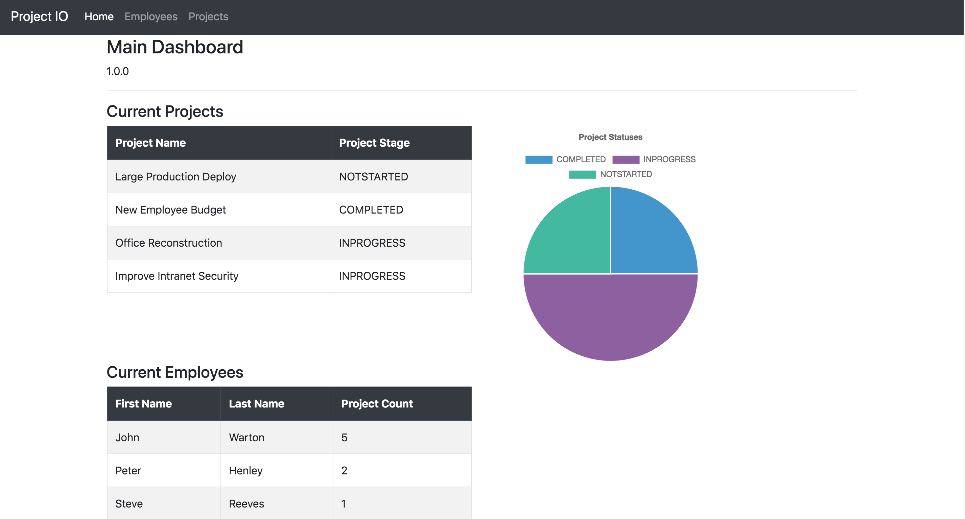Click the COMPLETED legend label
This screenshot has width=965, height=519.
tap(581, 159)
